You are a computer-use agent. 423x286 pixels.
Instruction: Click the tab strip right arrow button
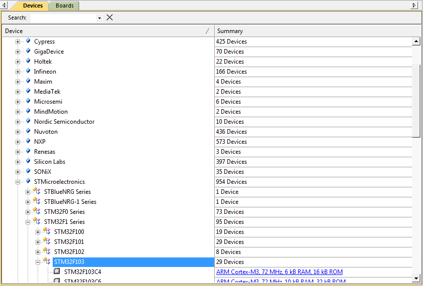click(414, 5)
